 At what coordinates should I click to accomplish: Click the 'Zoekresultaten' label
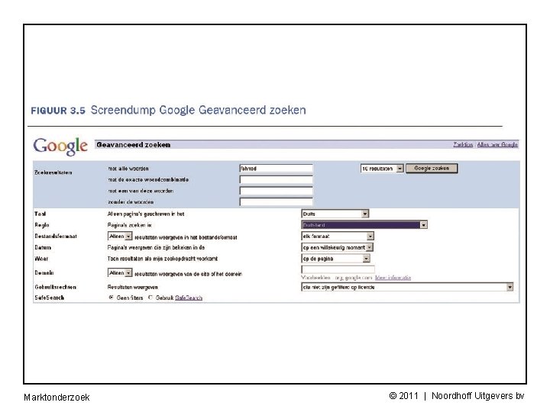point(53,172)
